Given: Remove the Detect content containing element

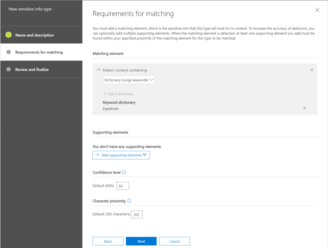Looking at the screenshot, I should [x=312, y=70].
